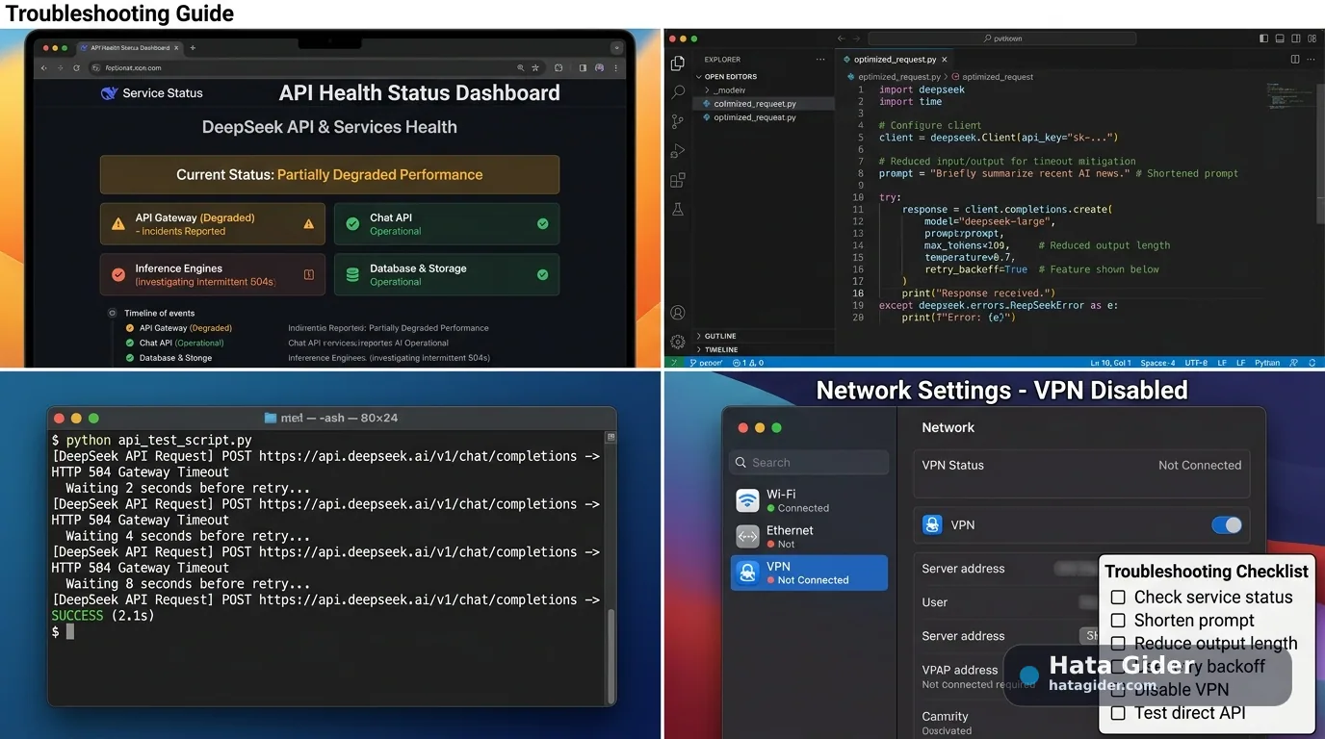This screenshot has height=739, width=1325.
Task: Open the Explorer files icon in activity bar
Action: (678, 63)
